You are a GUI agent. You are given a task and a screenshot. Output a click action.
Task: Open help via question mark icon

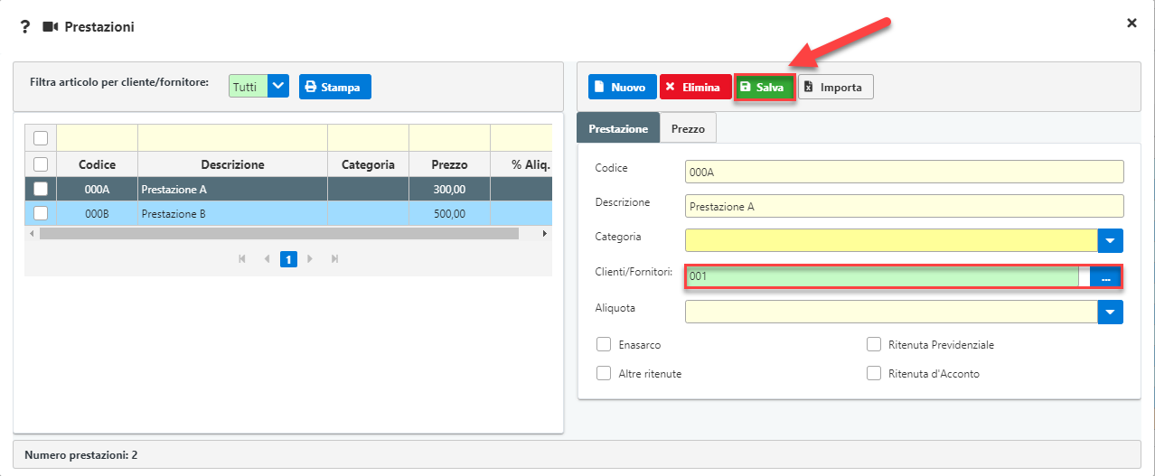[25, 27]
